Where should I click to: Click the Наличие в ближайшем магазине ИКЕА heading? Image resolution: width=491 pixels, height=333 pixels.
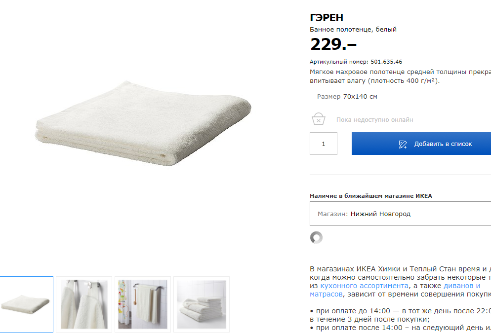371,196
